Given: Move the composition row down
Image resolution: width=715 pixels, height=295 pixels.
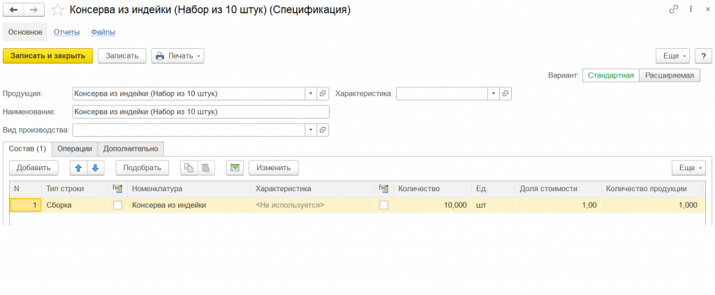Looking at the screenshot, I should coord(95,167).
